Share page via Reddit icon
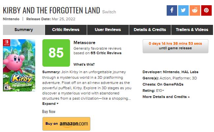Image resolution: width=214 pixels, height=132 pixels. pos(195,10)
